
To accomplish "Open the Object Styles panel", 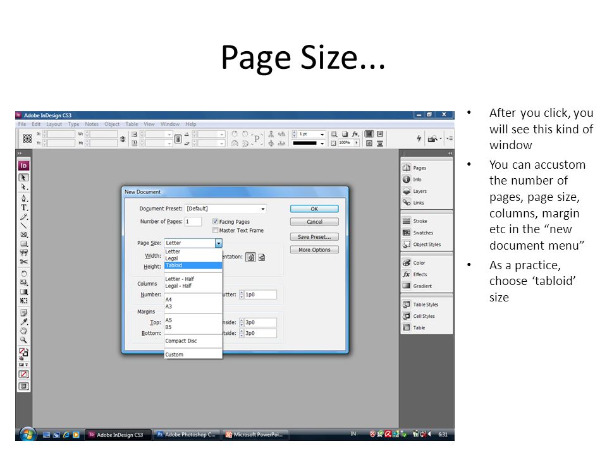I will (426, 245).
